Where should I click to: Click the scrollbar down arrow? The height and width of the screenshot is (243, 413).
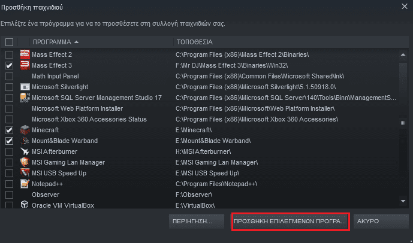(x=403, y=201)
